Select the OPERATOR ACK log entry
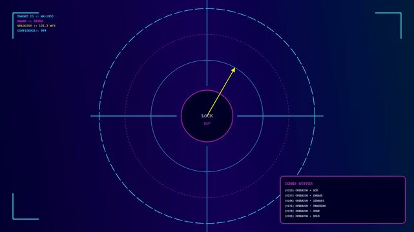Image resolution: width=414 pixels, height=232 pixels. click(x=301, y=190)
